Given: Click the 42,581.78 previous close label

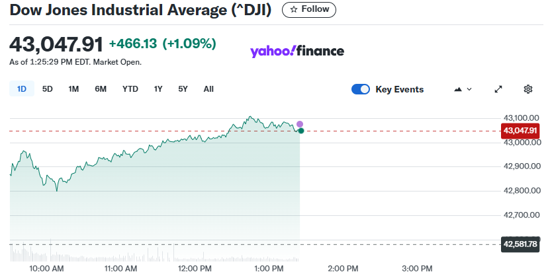Looking at the screenshot, I should 521,244.
